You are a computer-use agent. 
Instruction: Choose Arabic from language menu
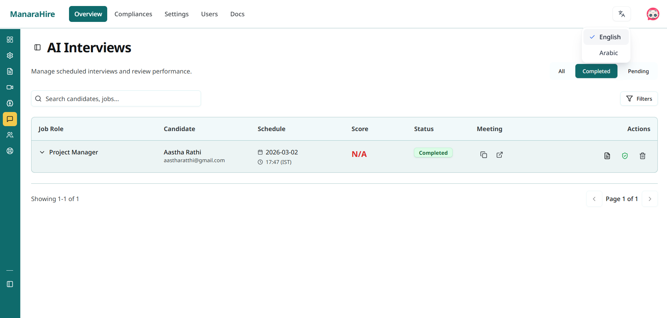pos(608,53)
